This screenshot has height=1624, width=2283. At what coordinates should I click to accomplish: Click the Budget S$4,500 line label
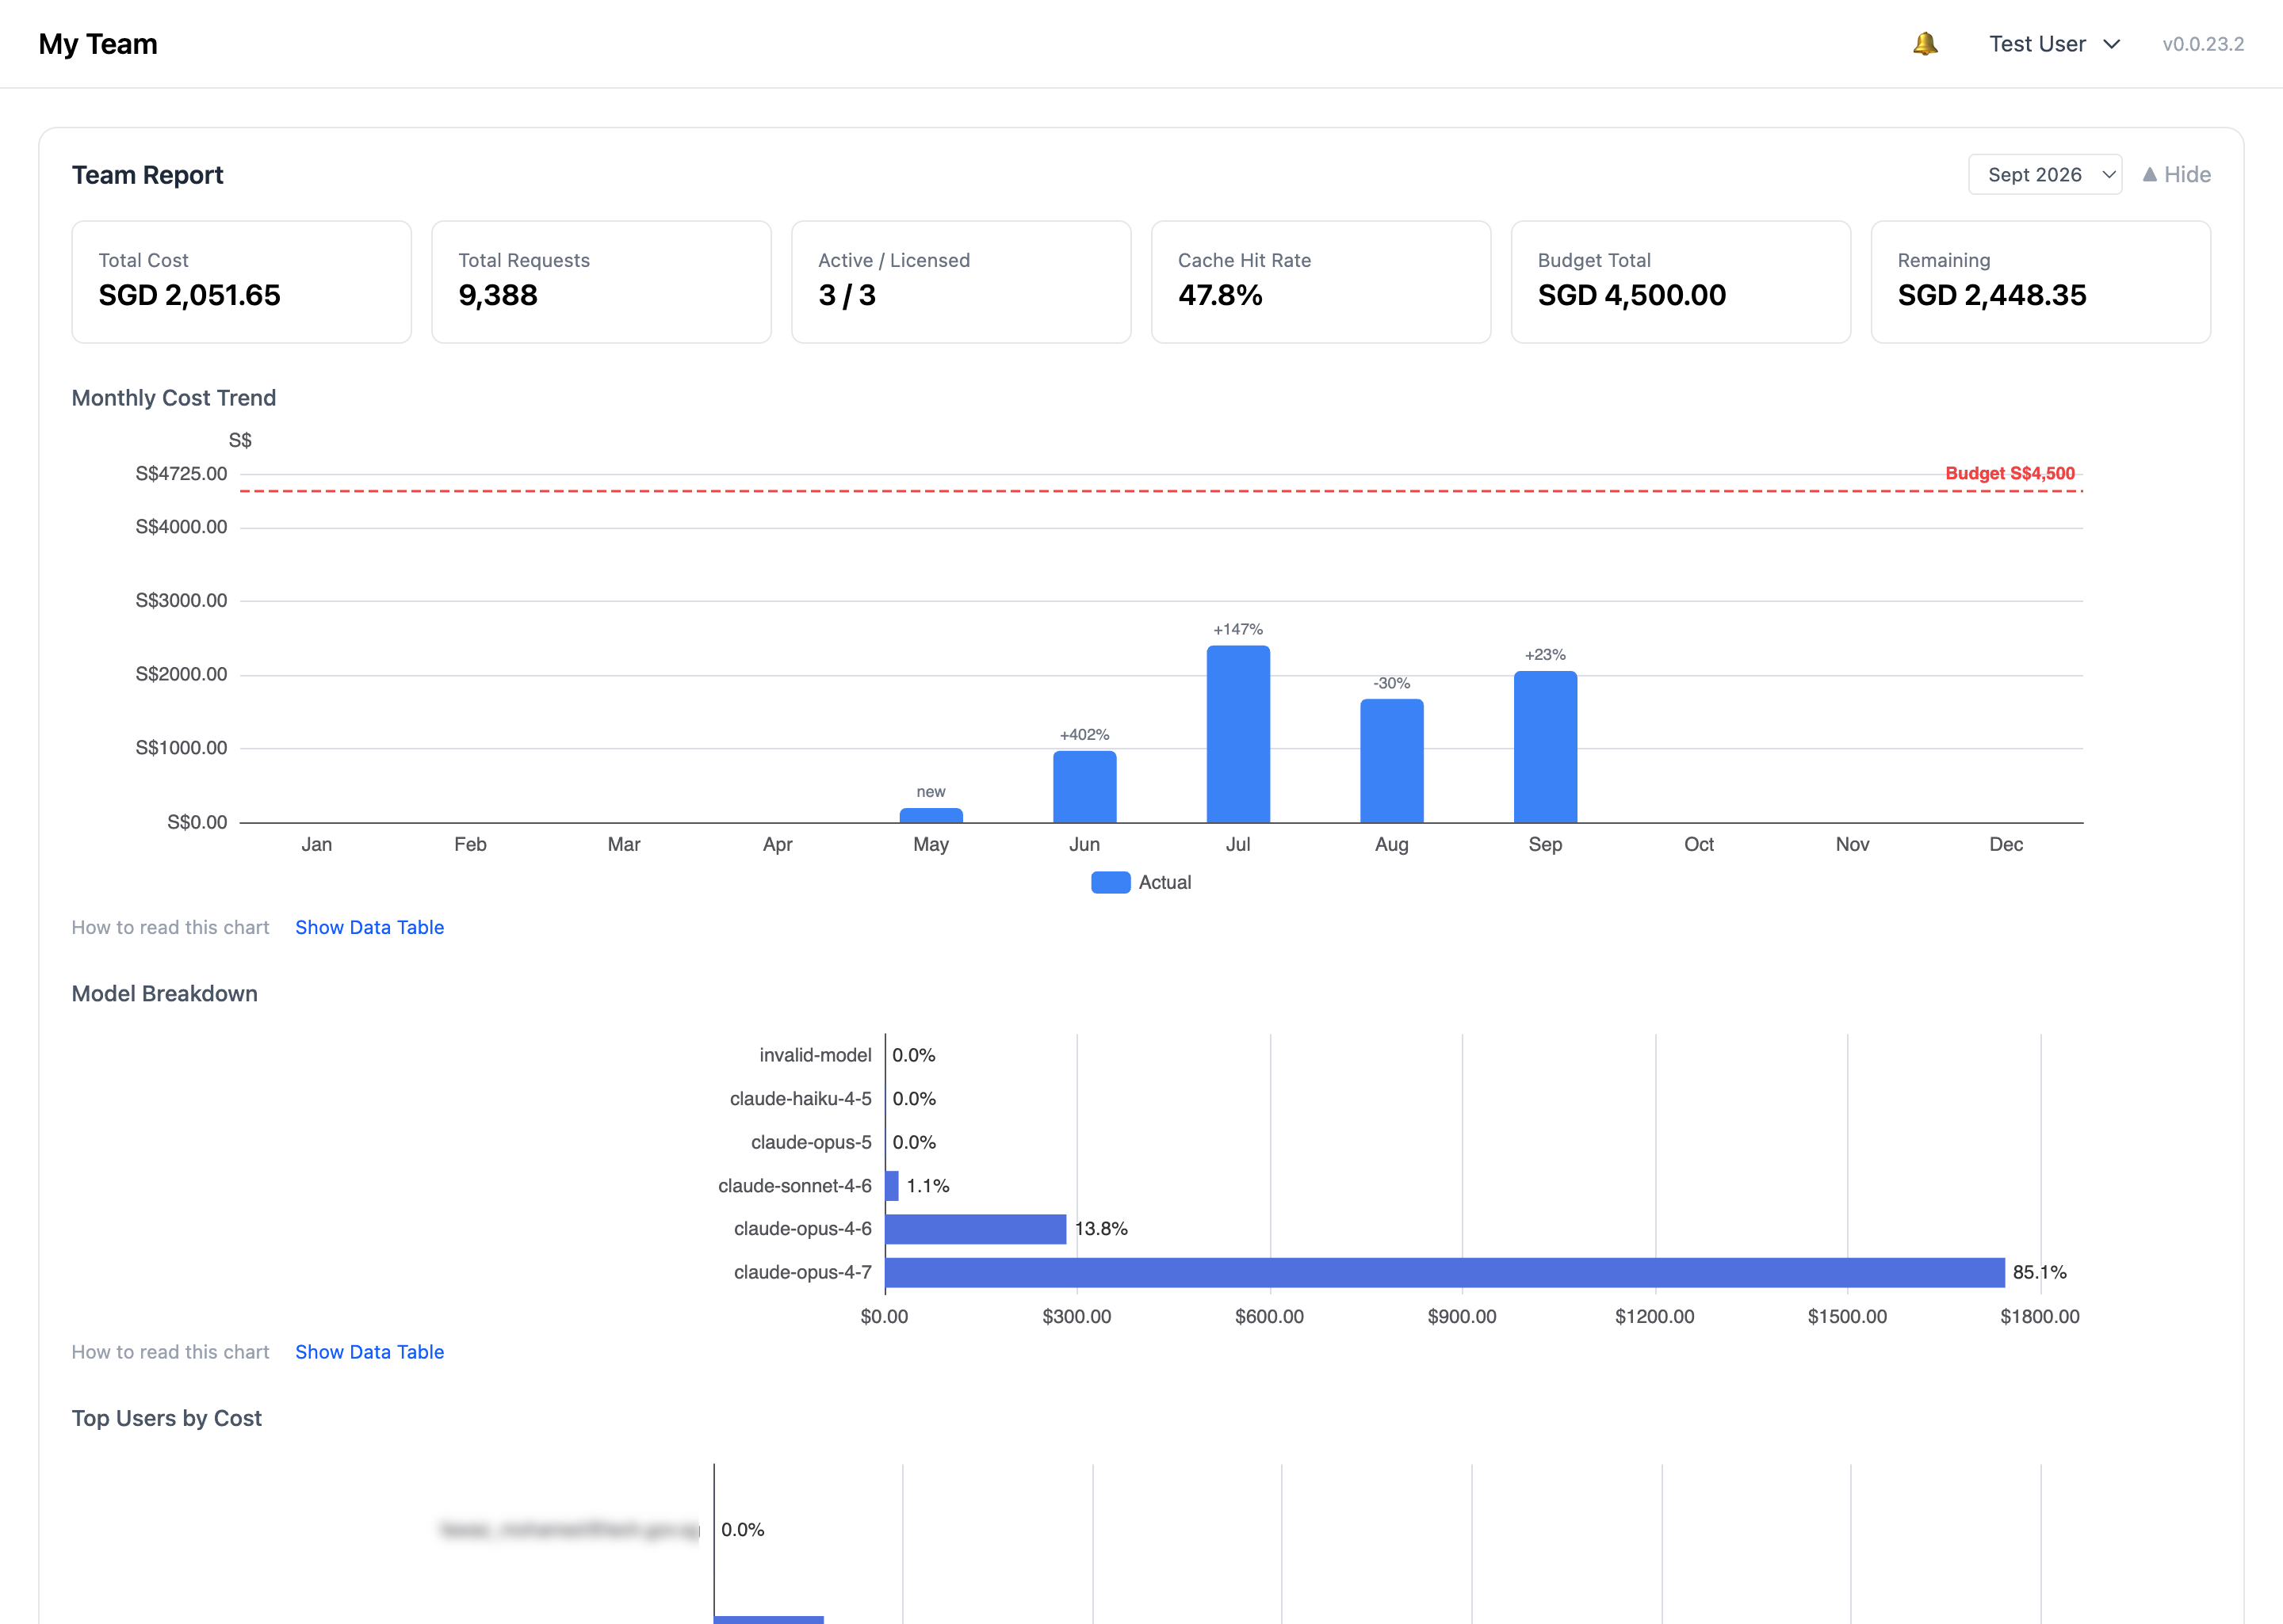tap(2009, 473)
